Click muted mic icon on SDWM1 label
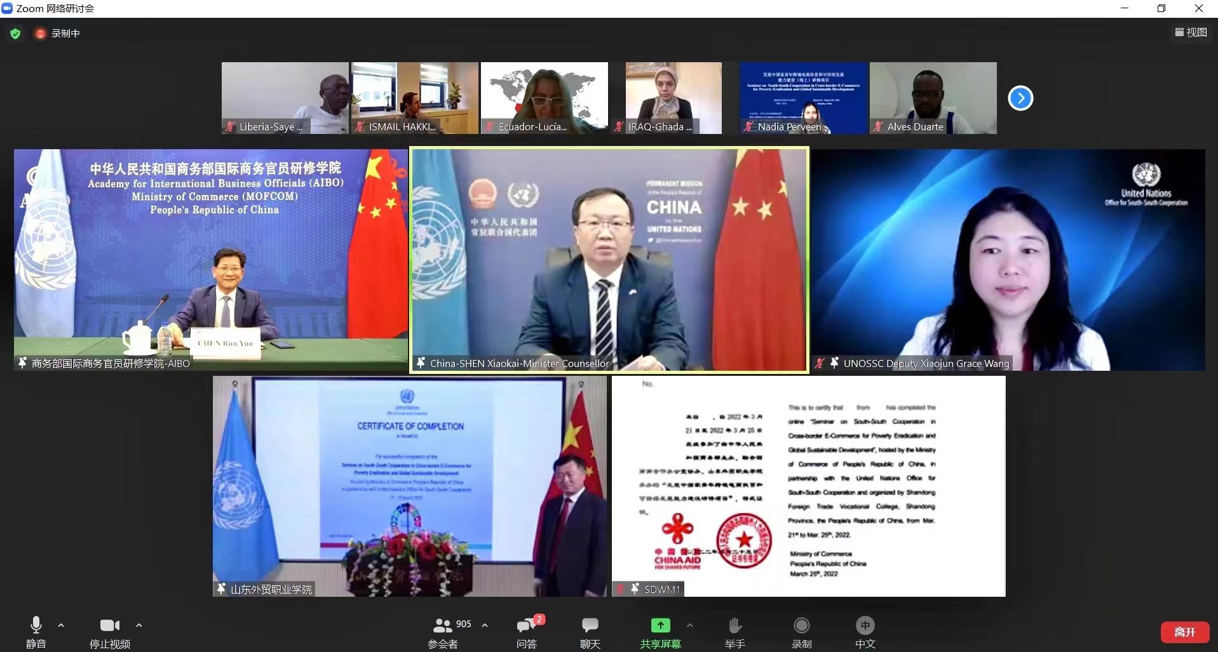 tap(621, 589)
